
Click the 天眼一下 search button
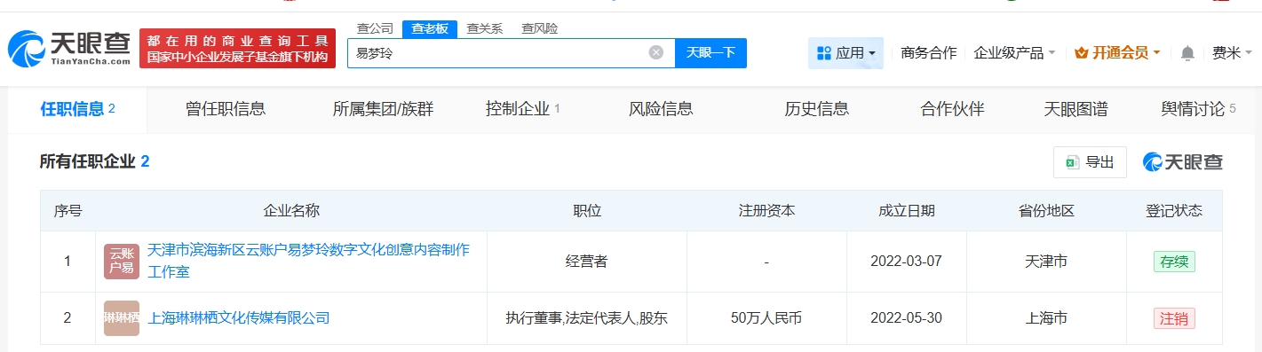coord(711,52)
